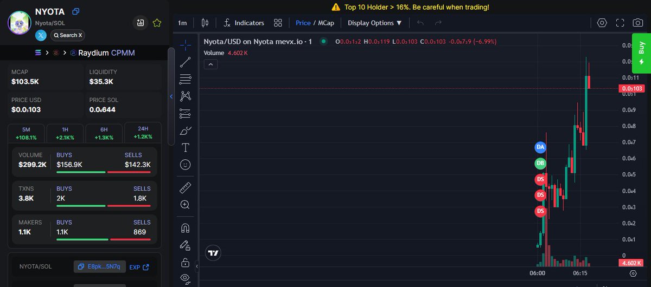Viewport: 651px width, 287px height.
Task: Click the DB chart marker
Action: [540, 163]
